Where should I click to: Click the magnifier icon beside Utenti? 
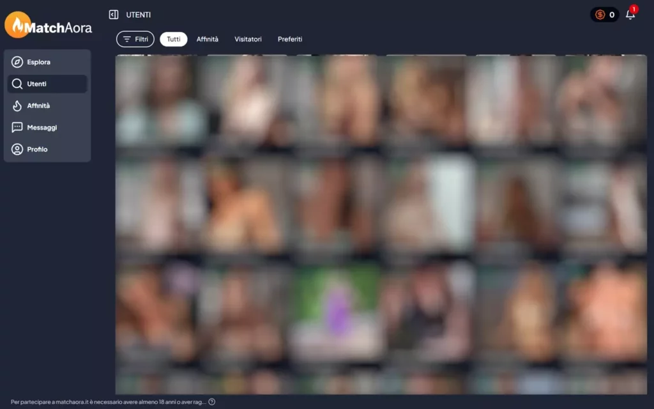[17, 84]
